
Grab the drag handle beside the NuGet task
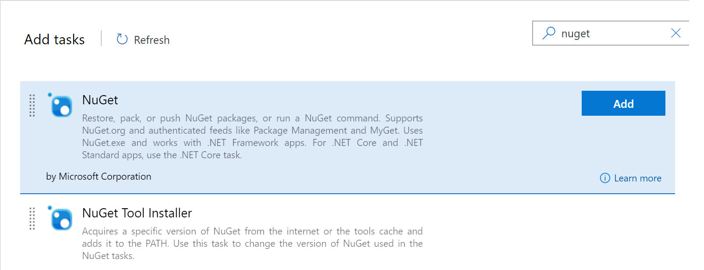tap(32, 106)
